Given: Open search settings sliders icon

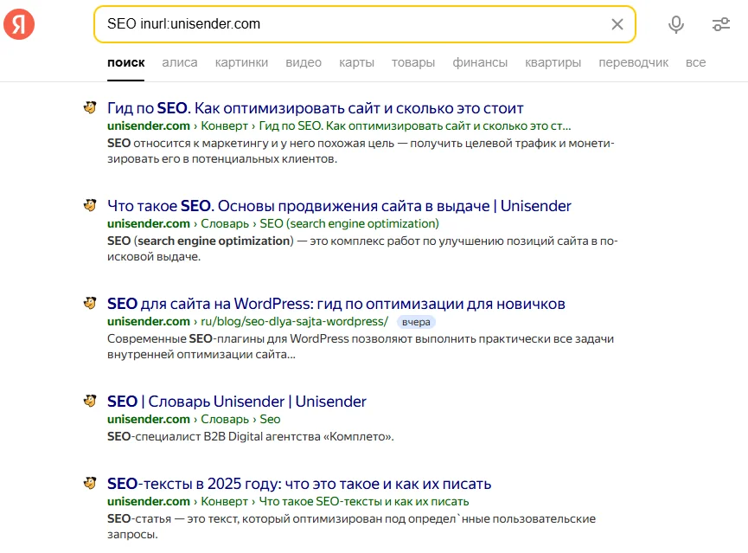Looking at the screenshot, I should (x=720, y=24).
